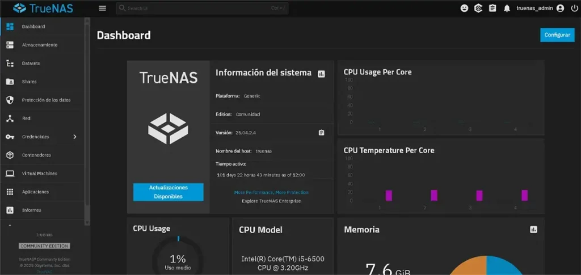Click the power button icon
This screenshot has height=275, width=581.
[x=574, y=8]
